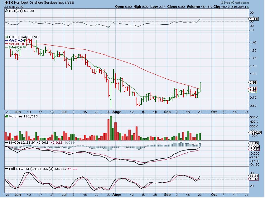265x198 pixels.
Task: Click the HOS ticker symbol in header
Action: pos(8,2)
